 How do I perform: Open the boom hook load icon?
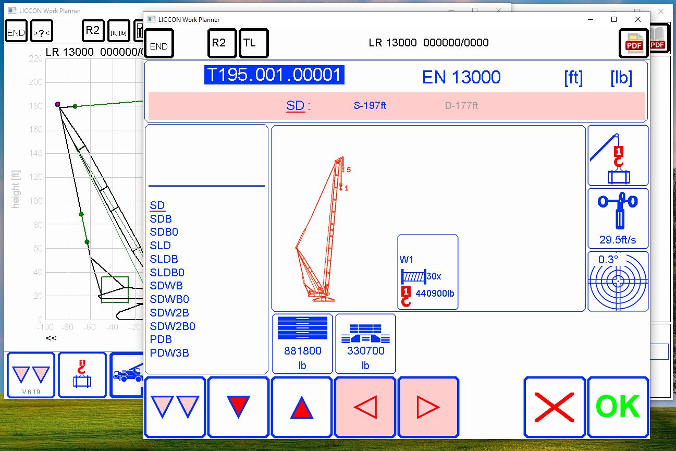click(618, 155)
